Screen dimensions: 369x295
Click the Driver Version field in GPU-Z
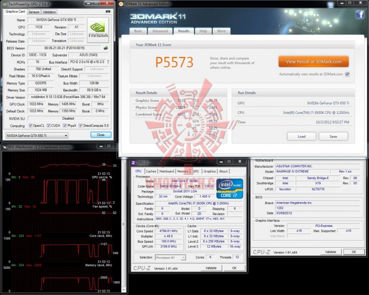pyautogui.click(x=68, y=97)
